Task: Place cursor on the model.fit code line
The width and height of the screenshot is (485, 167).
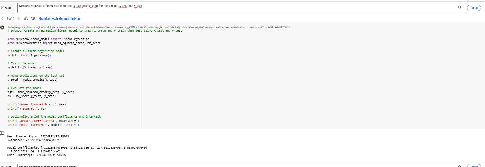Action: (x=30, y=68)
